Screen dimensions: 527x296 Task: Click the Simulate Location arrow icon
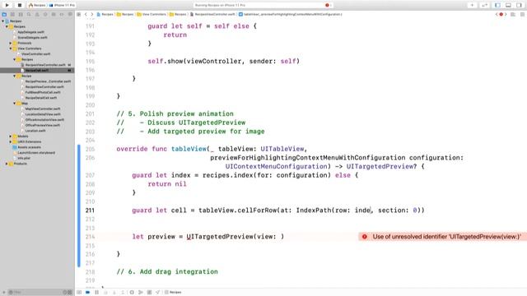157,293
